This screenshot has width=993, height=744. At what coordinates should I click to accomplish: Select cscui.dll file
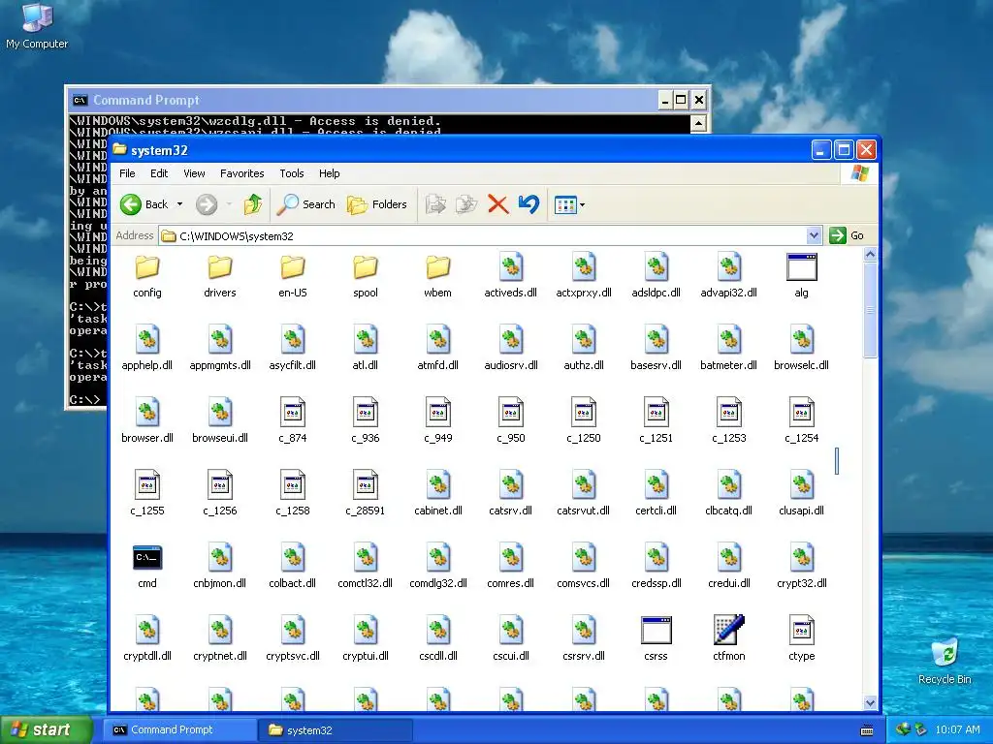click(510, 638)
